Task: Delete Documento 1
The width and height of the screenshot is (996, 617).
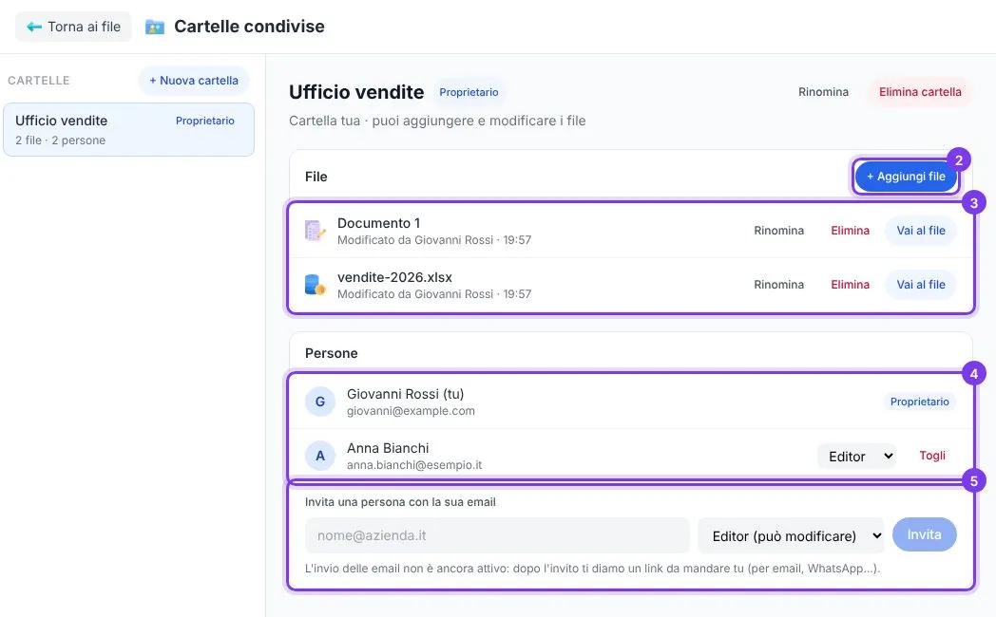Action: point(850,231)
